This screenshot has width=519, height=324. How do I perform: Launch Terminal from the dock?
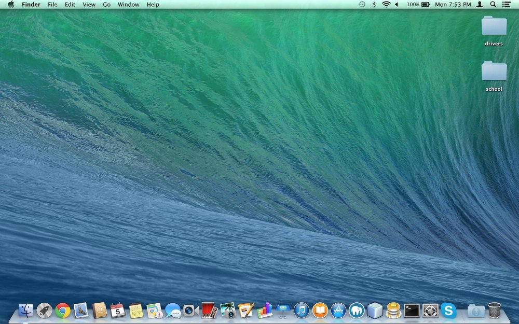pos(412,311)
